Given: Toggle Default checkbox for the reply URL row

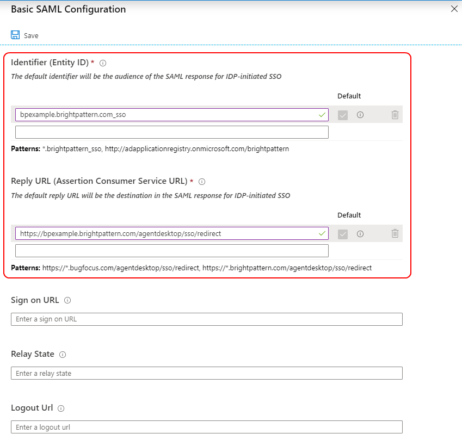Looking at the screenshot, I should [x=343, y=234].
